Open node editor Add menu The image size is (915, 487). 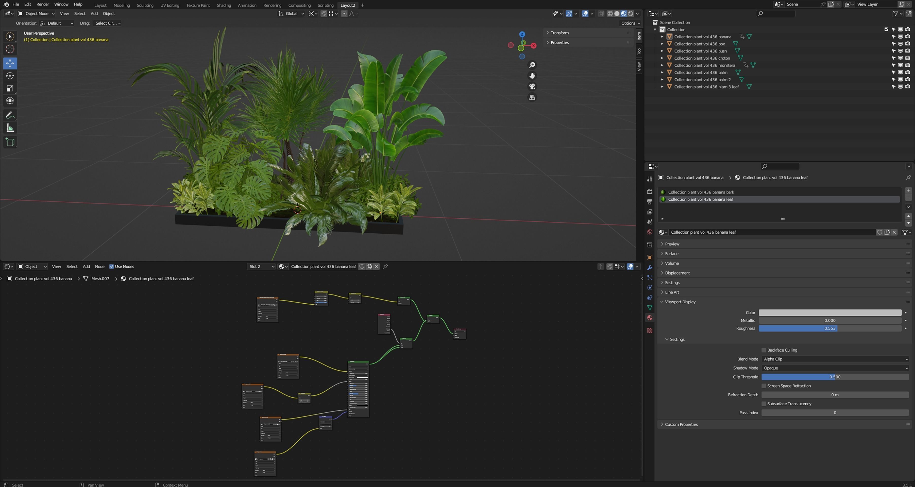(86, 267)
